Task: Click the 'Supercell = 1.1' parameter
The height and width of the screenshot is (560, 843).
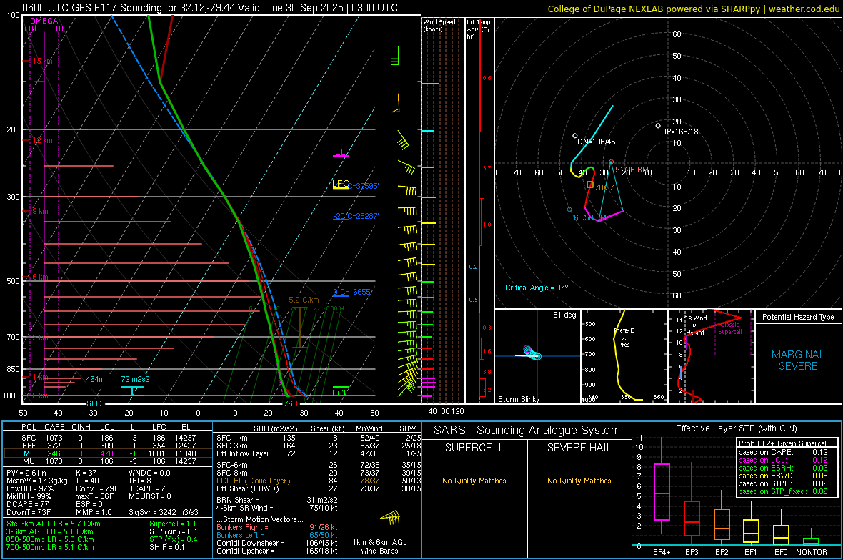Action: (x=173, y=524)
